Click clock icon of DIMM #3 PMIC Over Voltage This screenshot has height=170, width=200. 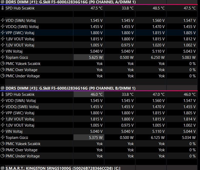click(x=3, y=150)
